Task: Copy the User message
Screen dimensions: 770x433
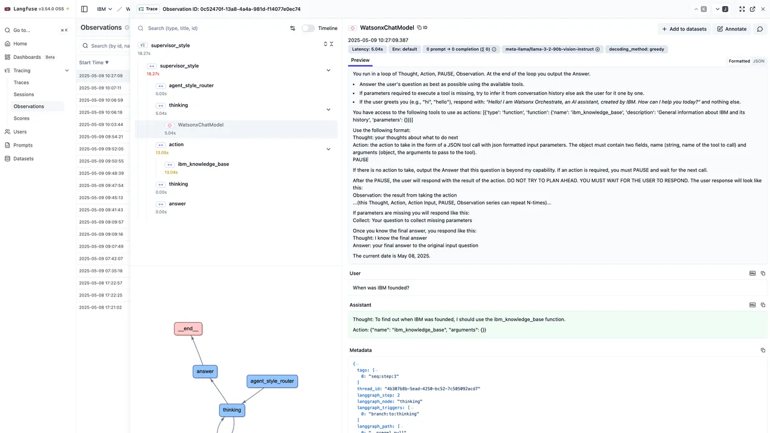Action: [763, 273]
